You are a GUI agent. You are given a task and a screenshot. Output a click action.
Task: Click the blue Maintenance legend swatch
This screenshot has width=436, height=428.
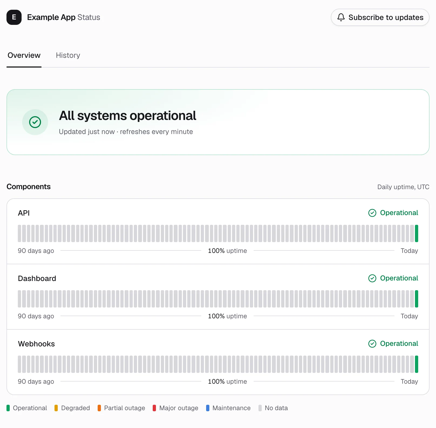(208, 408)
